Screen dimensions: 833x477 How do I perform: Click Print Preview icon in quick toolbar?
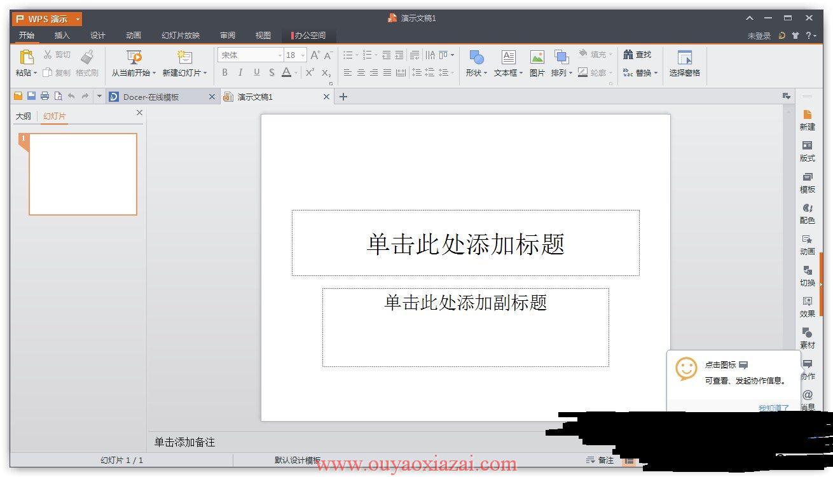tap(58, 96)
